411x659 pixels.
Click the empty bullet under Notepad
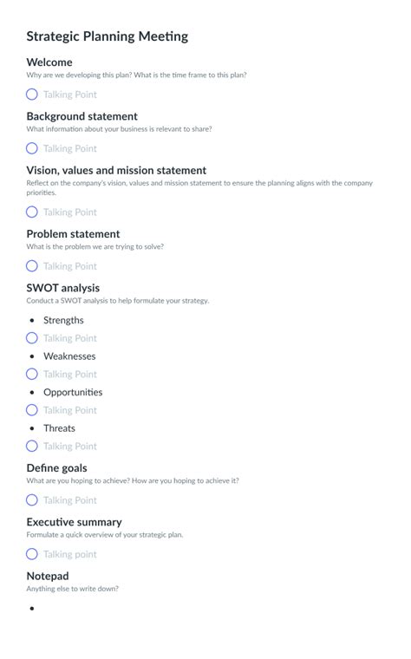pyautogui.click(x=32, y=609)
